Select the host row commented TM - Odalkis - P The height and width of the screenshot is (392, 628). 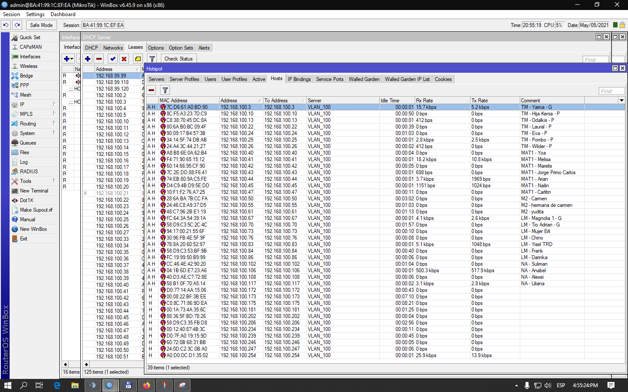coord(386,120)
